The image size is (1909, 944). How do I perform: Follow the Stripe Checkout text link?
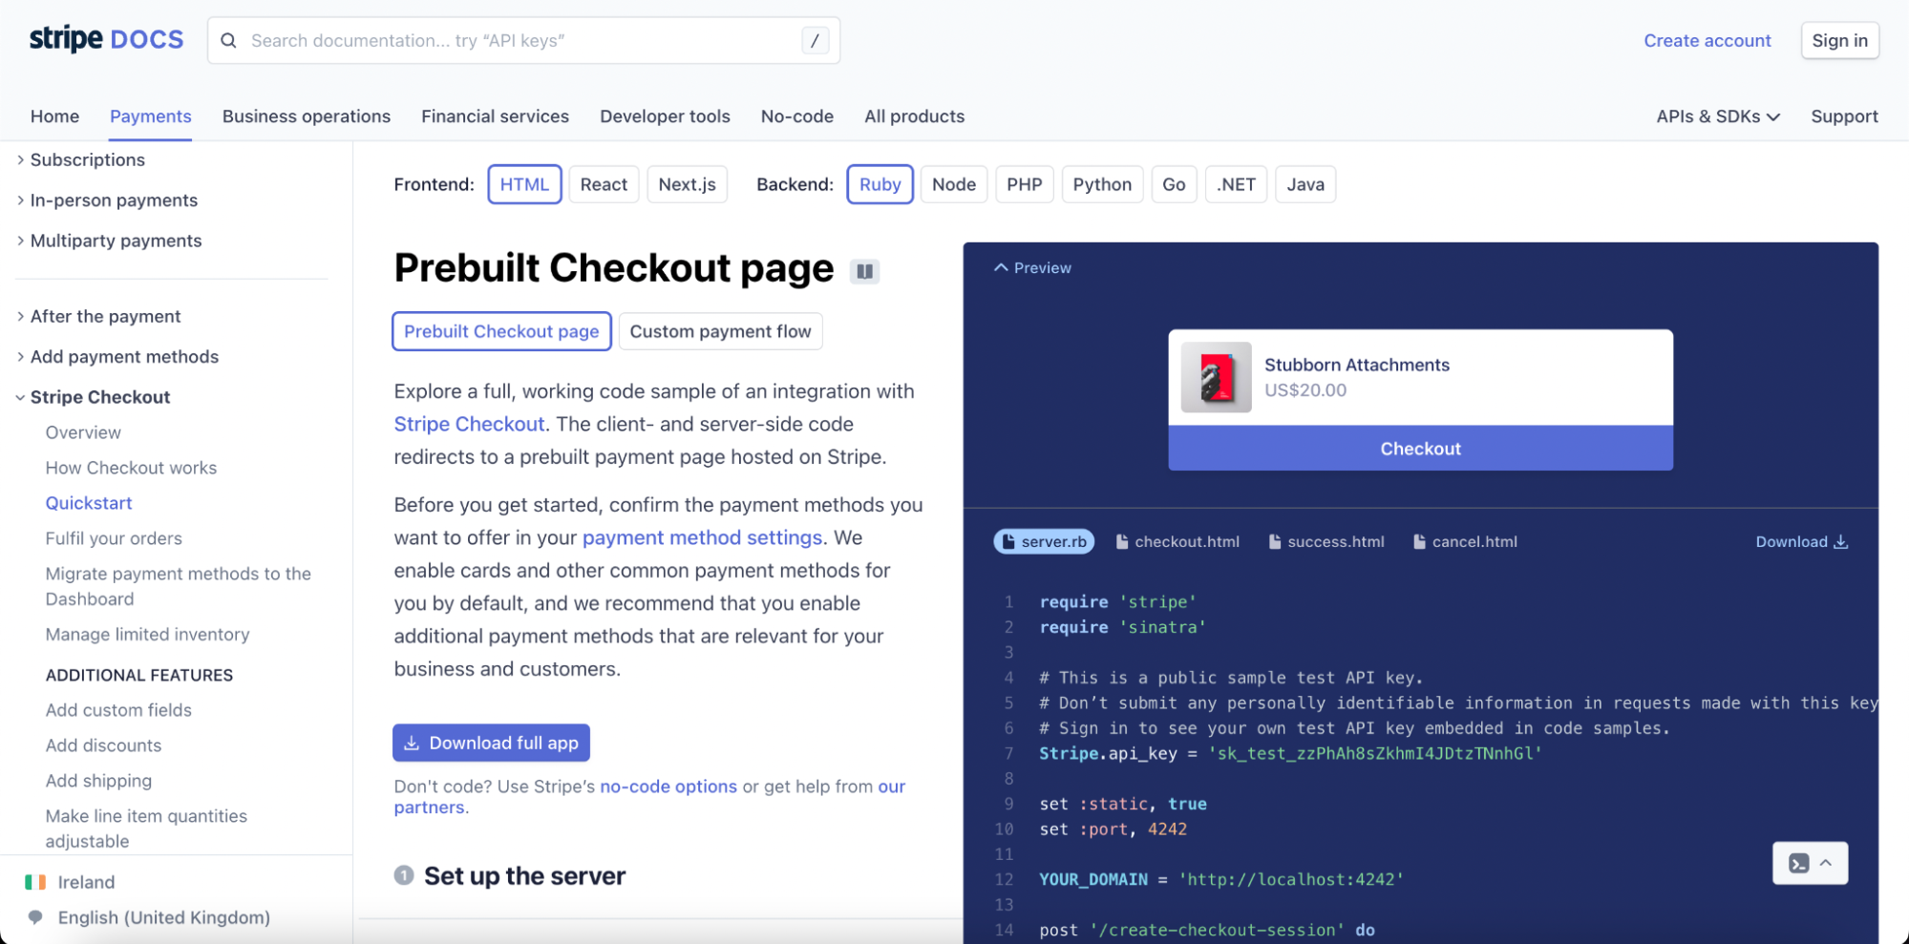click(469, 424)
